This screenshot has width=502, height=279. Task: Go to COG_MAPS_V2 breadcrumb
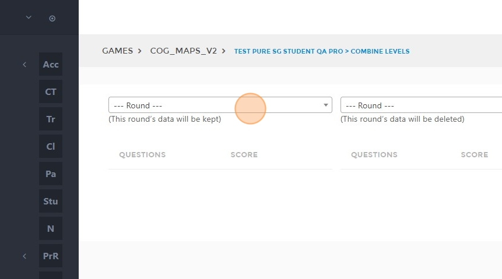pos(184,51)
